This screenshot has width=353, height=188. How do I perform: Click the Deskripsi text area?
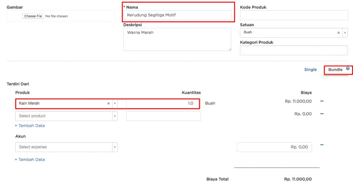[x=177, y=39]
